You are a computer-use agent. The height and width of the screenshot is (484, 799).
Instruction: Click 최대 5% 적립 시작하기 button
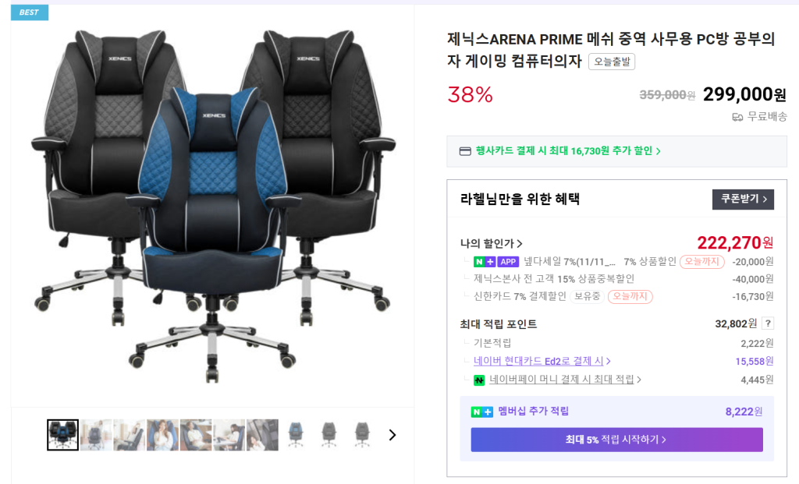616,440
